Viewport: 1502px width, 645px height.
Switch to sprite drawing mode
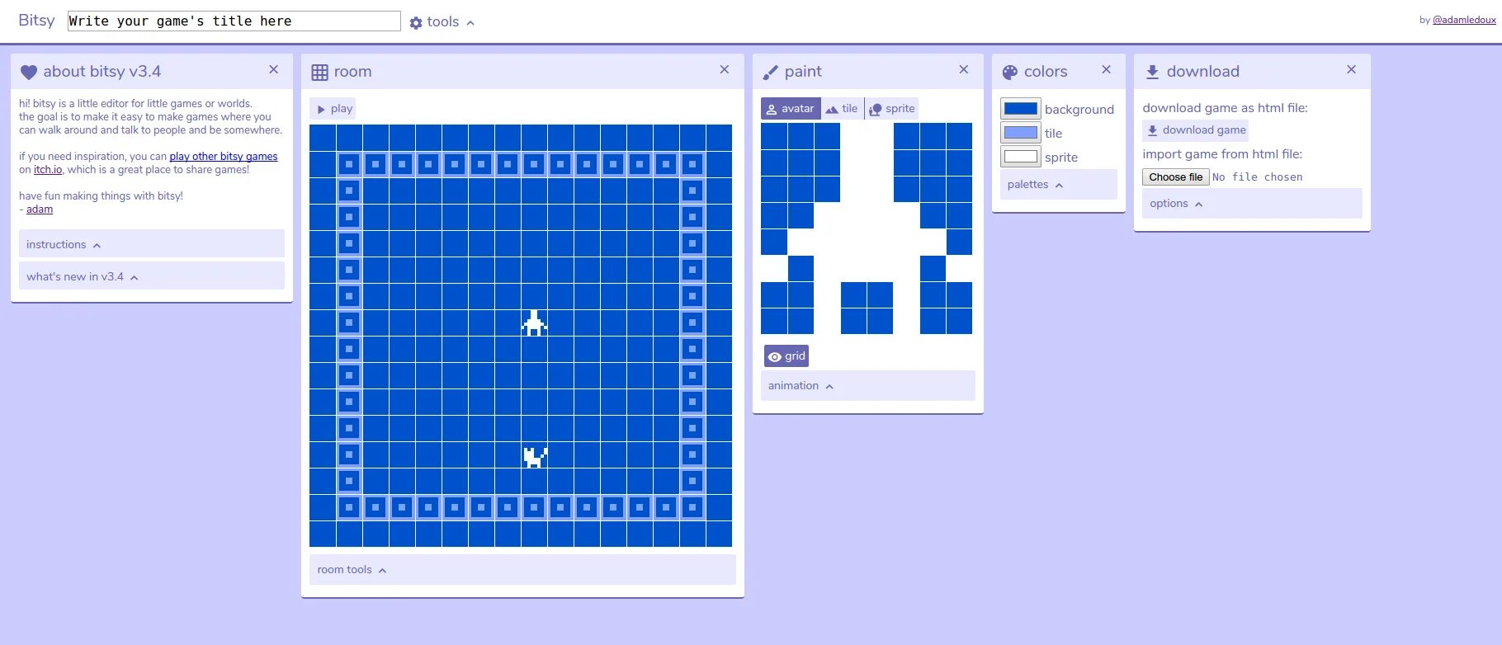(892, 109)
